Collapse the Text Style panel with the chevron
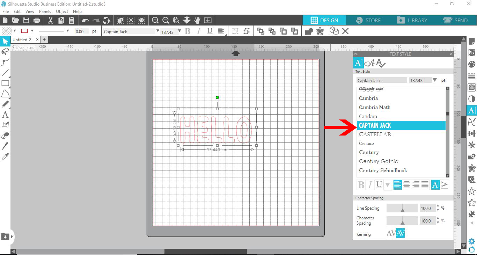The height and width of the screenshot is (255, 477). (x=355, y=54)
